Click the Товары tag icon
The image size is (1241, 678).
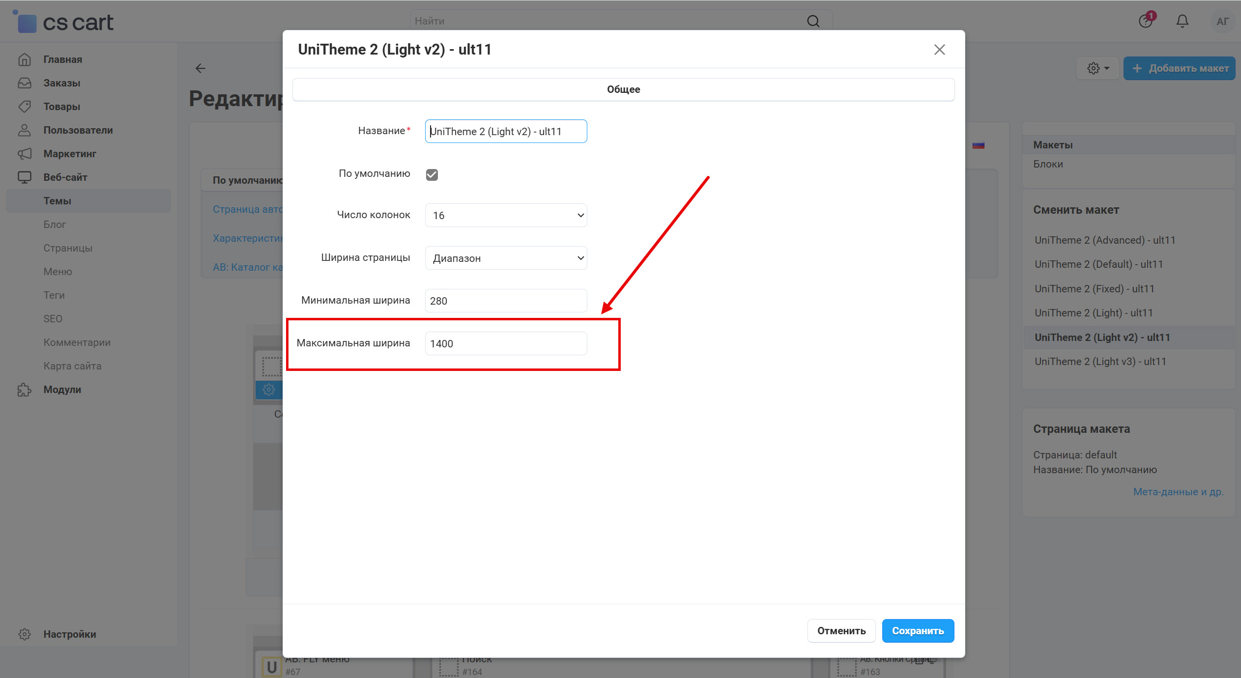(x=25, y=107)
